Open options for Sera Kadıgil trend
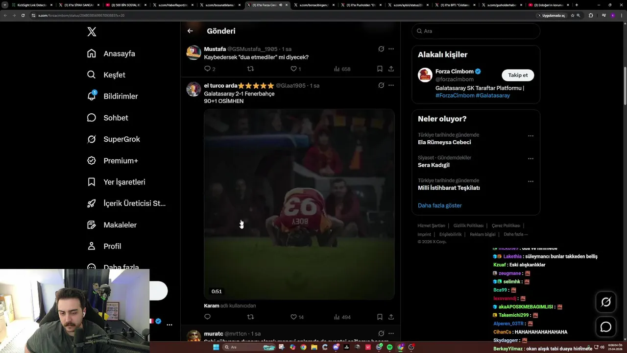Viewport: 627px width, 353px height. pyautogui.click(x=531, y=158)
